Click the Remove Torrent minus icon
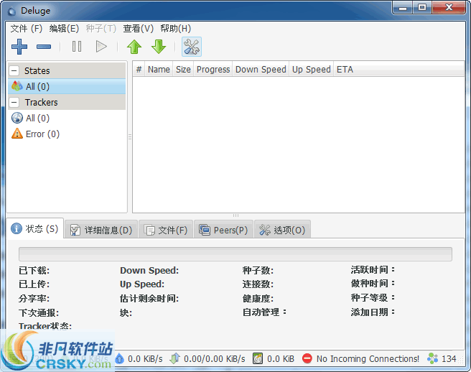Screen dimensions: 471x372 [x=44, y=47]
